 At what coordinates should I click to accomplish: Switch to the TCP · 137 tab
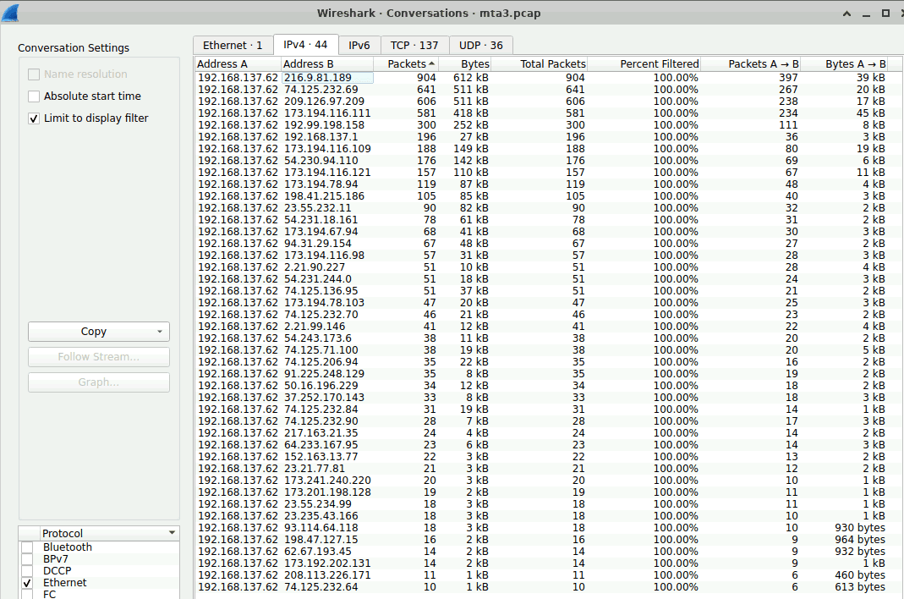(414, 45)
